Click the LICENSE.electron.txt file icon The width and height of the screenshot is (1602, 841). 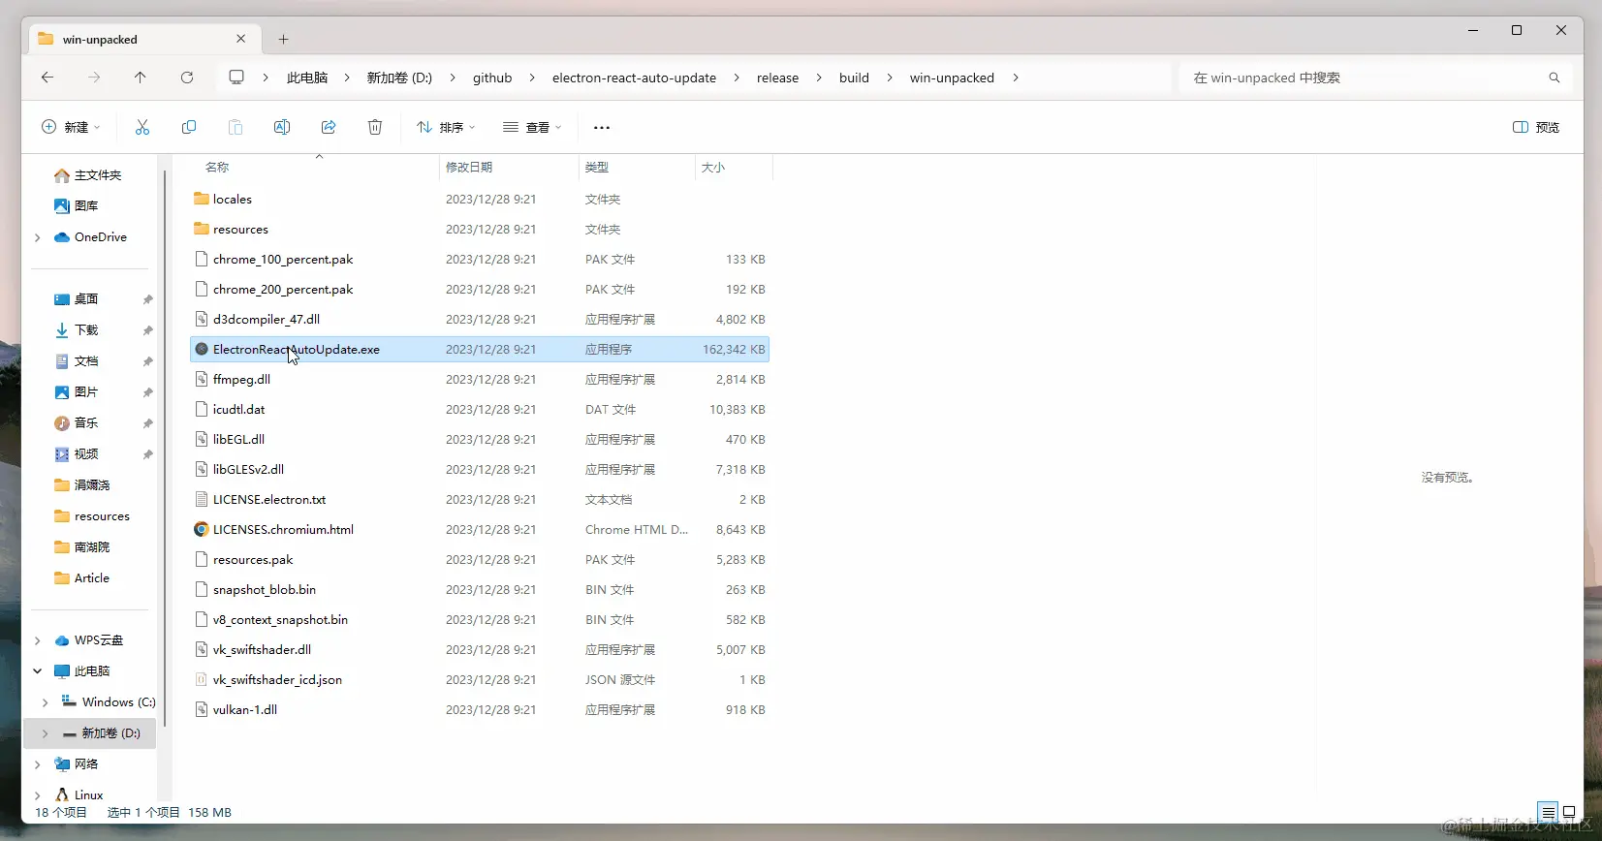coord(202,499)
